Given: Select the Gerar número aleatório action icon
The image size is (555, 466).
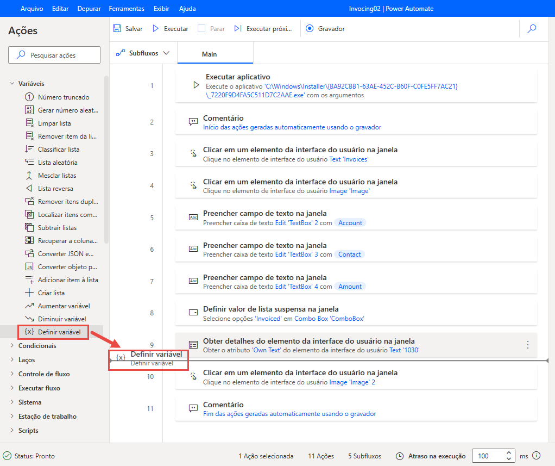Looking at the screenshot, I should (29, 110).
